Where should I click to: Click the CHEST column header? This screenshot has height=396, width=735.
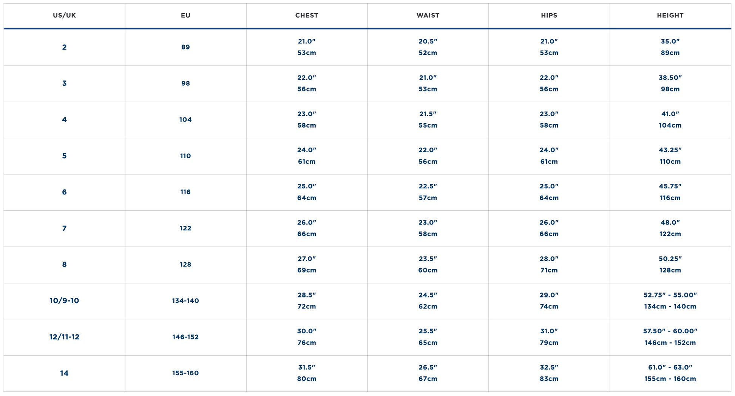pos(307,15)
